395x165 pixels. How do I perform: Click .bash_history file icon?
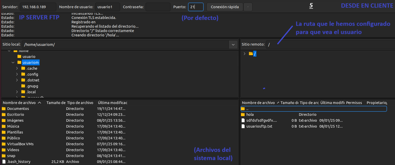click(4, 162)
